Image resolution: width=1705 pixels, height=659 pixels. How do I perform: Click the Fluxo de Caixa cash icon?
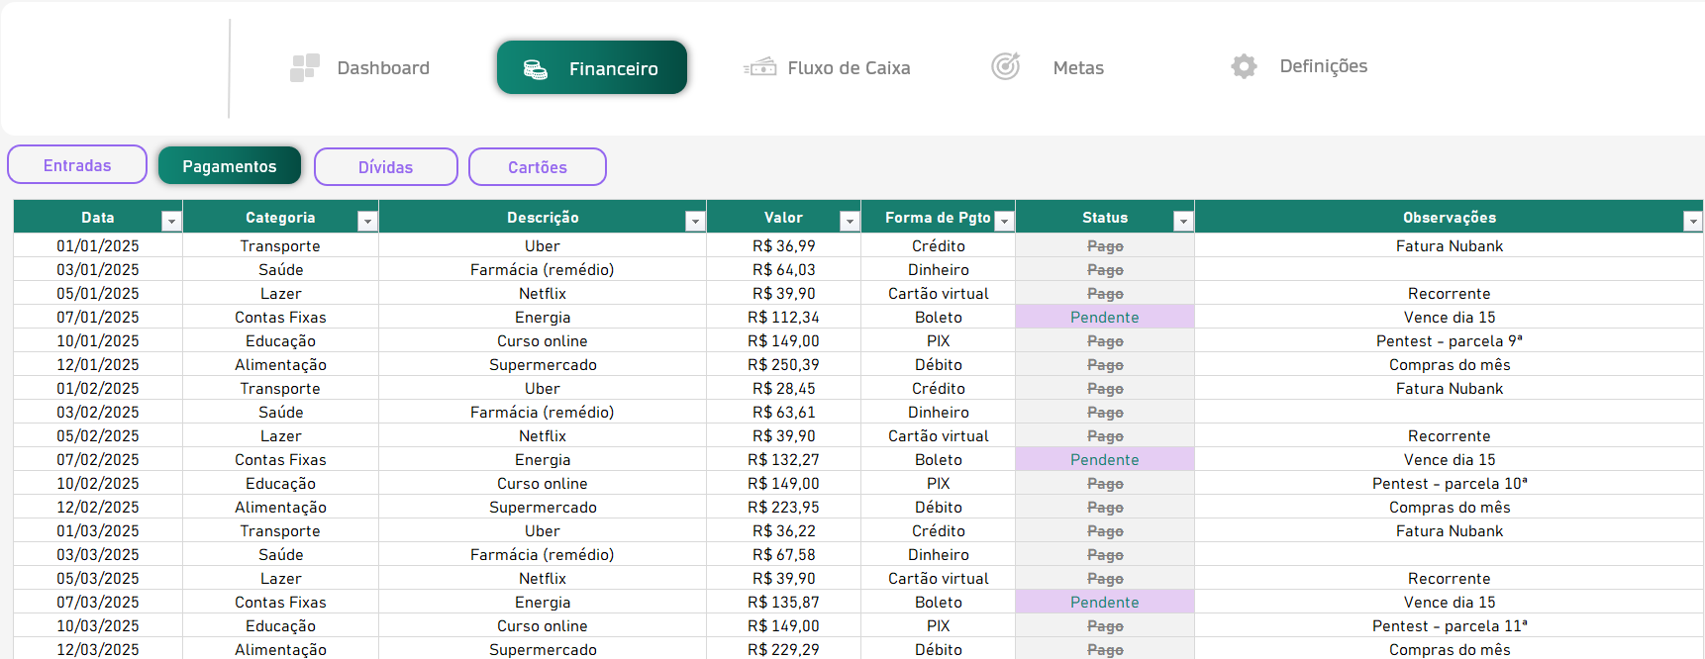pyautogui.click(x=759, y=67)
